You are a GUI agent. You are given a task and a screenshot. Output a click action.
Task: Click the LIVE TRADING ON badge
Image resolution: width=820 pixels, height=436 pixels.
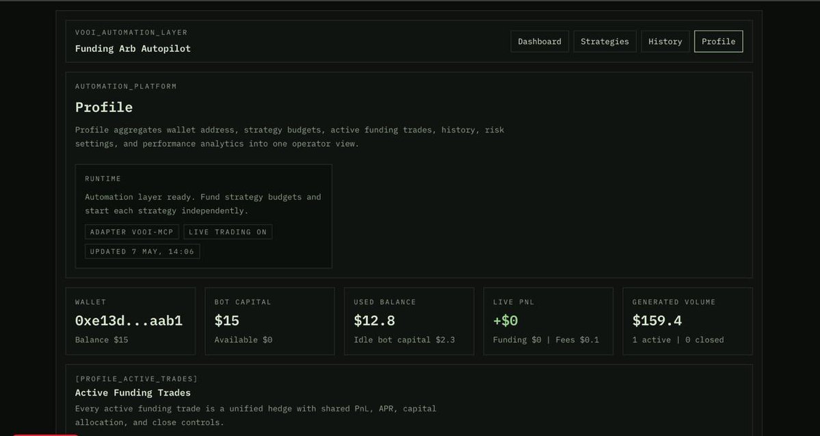click(228, 232)
